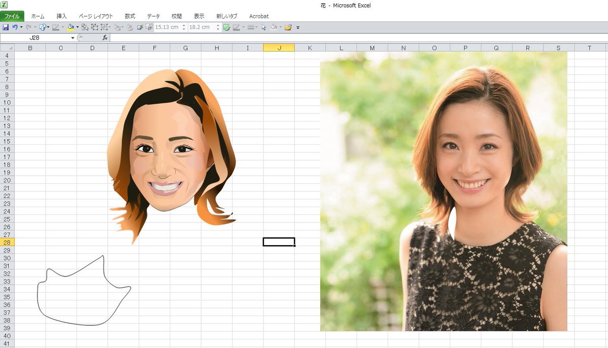Activate the Select Objects arrow tool
This screenshot has width=608, height=348.
[263, 27]
